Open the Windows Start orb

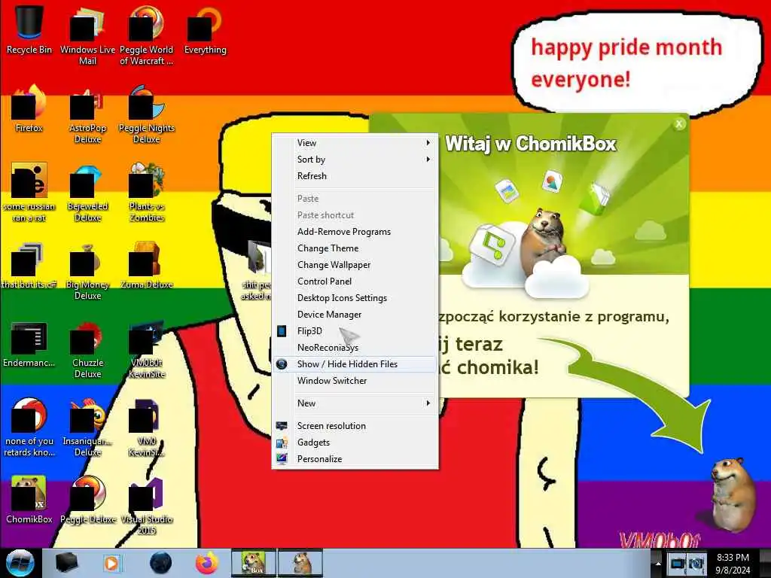coord(20,563)
